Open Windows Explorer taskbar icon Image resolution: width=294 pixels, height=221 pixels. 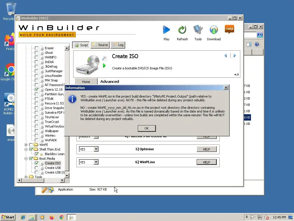[32, 217]
